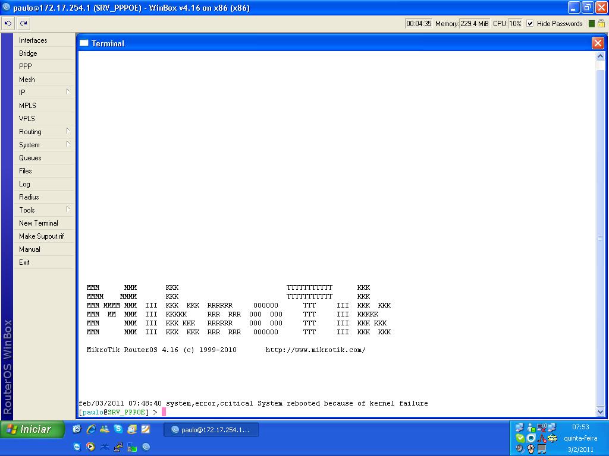This screenshot has height=456, width=609.
Task: Click the notepad-style quick launch icon
Action: 145,429
